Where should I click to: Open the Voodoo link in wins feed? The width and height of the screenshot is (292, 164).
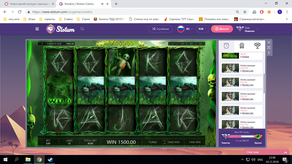pyautogui.click(x=245, y=57)
